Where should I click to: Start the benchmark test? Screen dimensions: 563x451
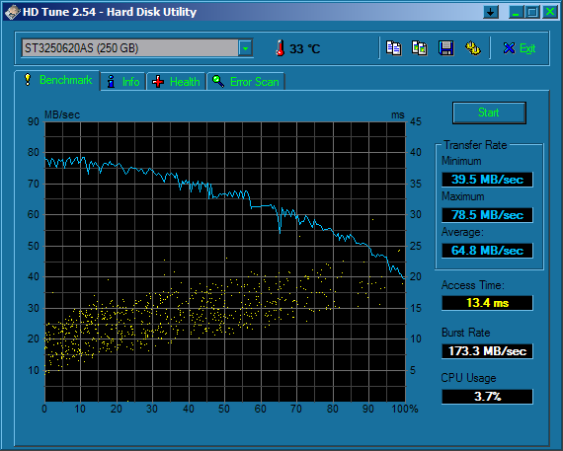click(489, 113)
